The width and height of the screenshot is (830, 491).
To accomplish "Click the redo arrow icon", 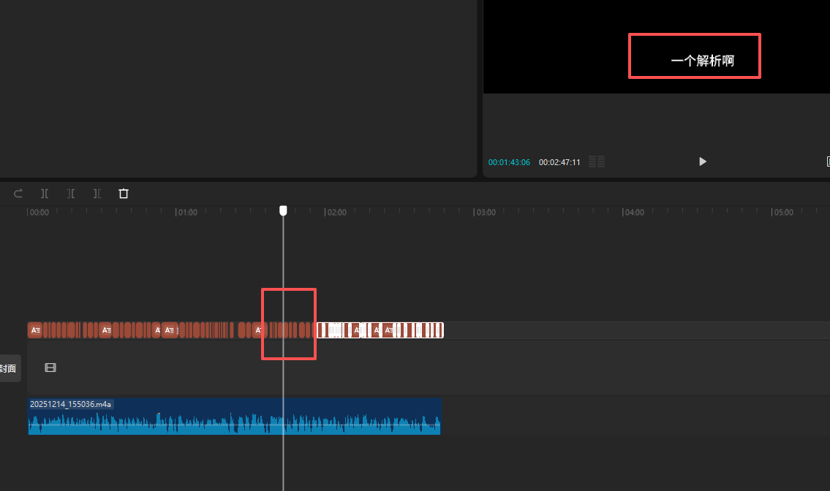I will [x=18, y=194].
